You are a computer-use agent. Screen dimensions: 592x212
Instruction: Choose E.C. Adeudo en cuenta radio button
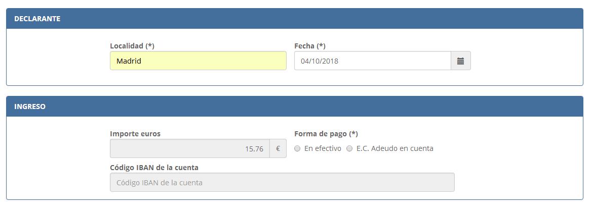coord(349,149)
